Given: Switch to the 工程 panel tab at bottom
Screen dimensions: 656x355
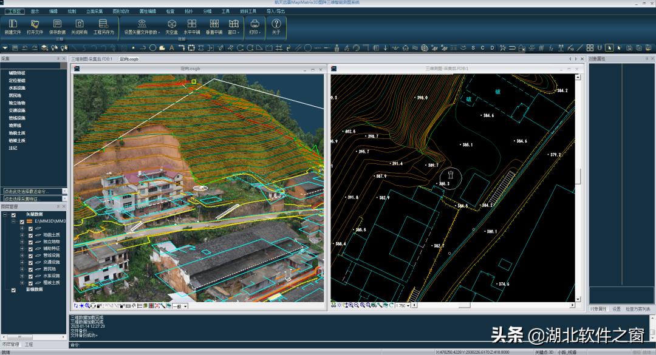Looking at the screenshot, I should (29, 344).
